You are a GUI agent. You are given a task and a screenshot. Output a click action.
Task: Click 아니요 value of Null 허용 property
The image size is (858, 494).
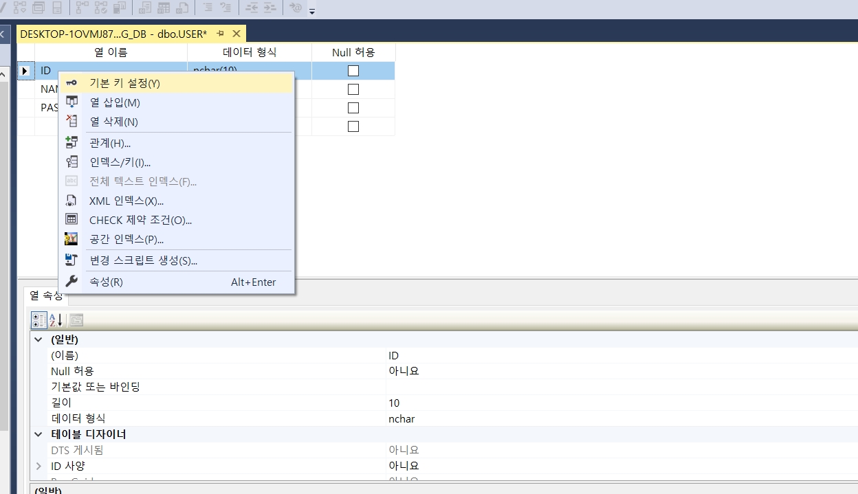404,371
